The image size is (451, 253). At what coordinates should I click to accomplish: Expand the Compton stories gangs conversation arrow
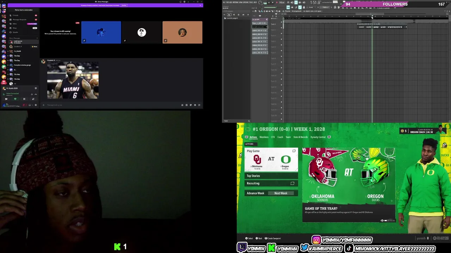click(x=8, y=65)
